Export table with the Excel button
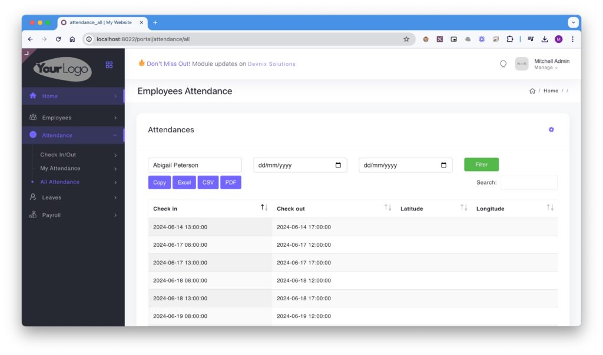The width and height of the screenshot is (603, 355). 184,183
